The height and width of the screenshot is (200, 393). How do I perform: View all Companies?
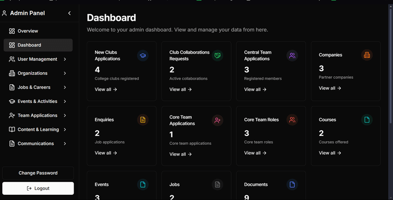click(330, 88)
